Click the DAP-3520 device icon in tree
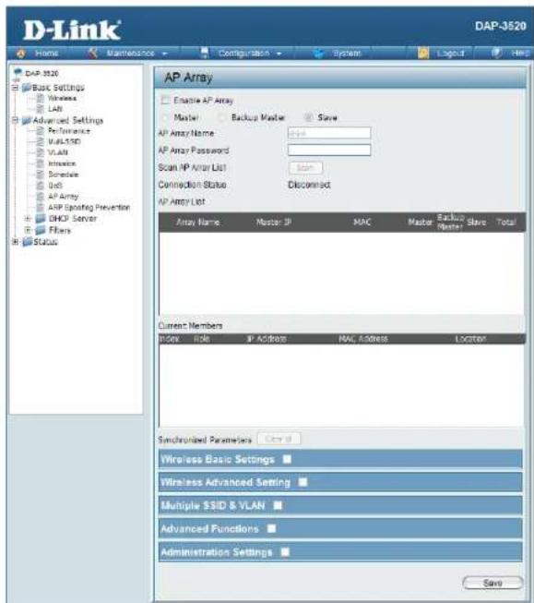Image resolution: width=534 pixels, height=603 pixels. coord(18,73)
